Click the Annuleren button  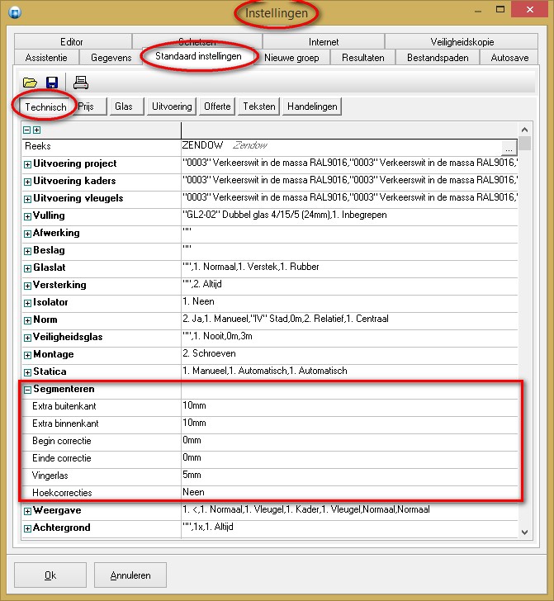[130, 575]
